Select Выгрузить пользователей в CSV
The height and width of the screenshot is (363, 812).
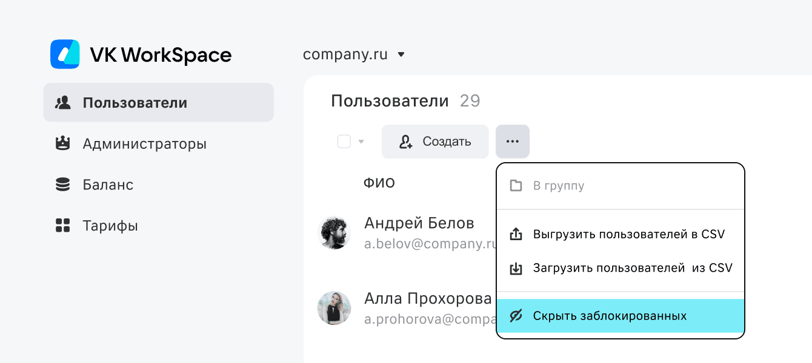(628, 234)
